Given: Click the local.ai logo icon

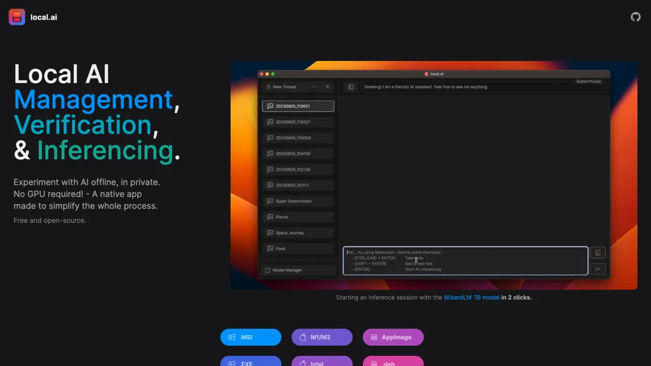Looking at the screenshot, I should tap(17, 17).
